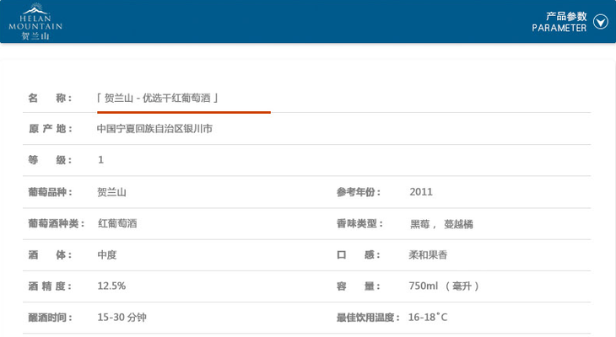The height and width of the screenshot is (337, 616).
Task: Click the body value 中度
Action: pos(107,254)
